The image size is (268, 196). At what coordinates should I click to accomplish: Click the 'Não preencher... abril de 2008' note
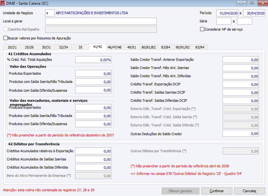(x=180, y=166)
